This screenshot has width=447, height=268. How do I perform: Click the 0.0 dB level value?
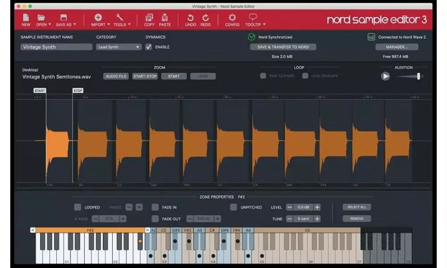303,207
